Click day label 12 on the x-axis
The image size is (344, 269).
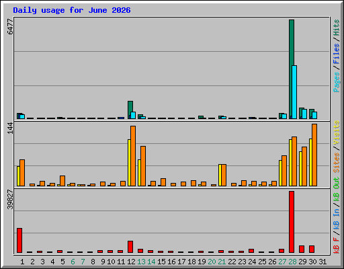point(131,262)
